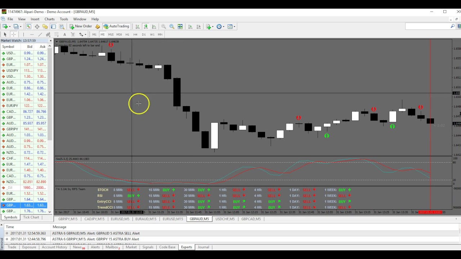
Task: Switch timeframe to M1
Action: point(94,35)
